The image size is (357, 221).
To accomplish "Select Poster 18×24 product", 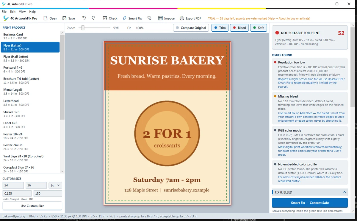I will click(30, 136).
